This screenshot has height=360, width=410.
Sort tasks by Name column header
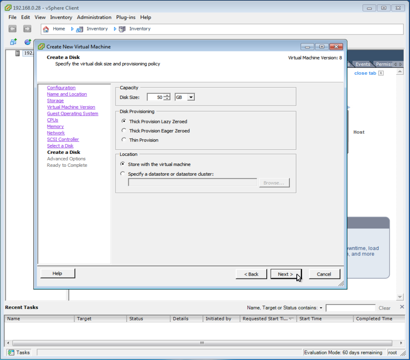tap(39, 319)
